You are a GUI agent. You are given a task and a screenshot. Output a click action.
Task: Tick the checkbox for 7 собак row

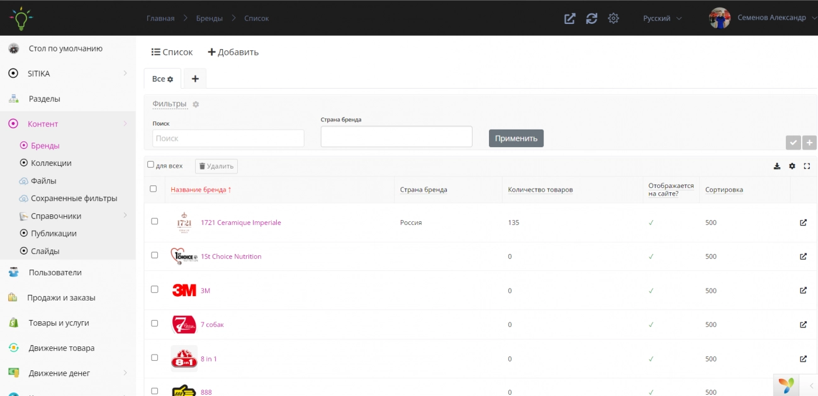(154, 323)
